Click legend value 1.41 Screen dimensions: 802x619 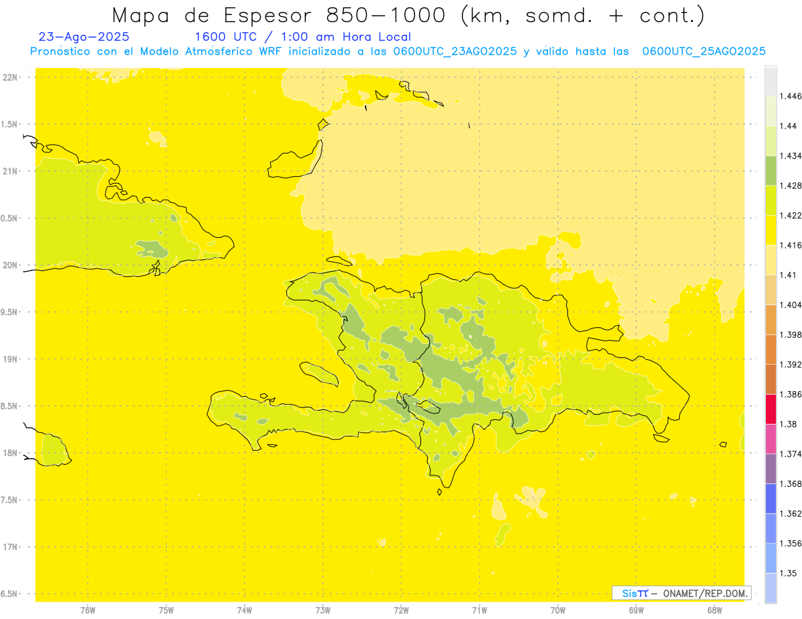point(789,275)
